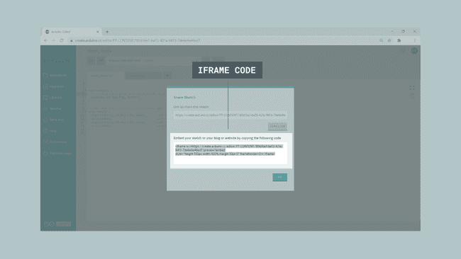This screenshot has width=461, height=259.
Task: Toggle fullscreen editor icon
Action: pos(412,88)
